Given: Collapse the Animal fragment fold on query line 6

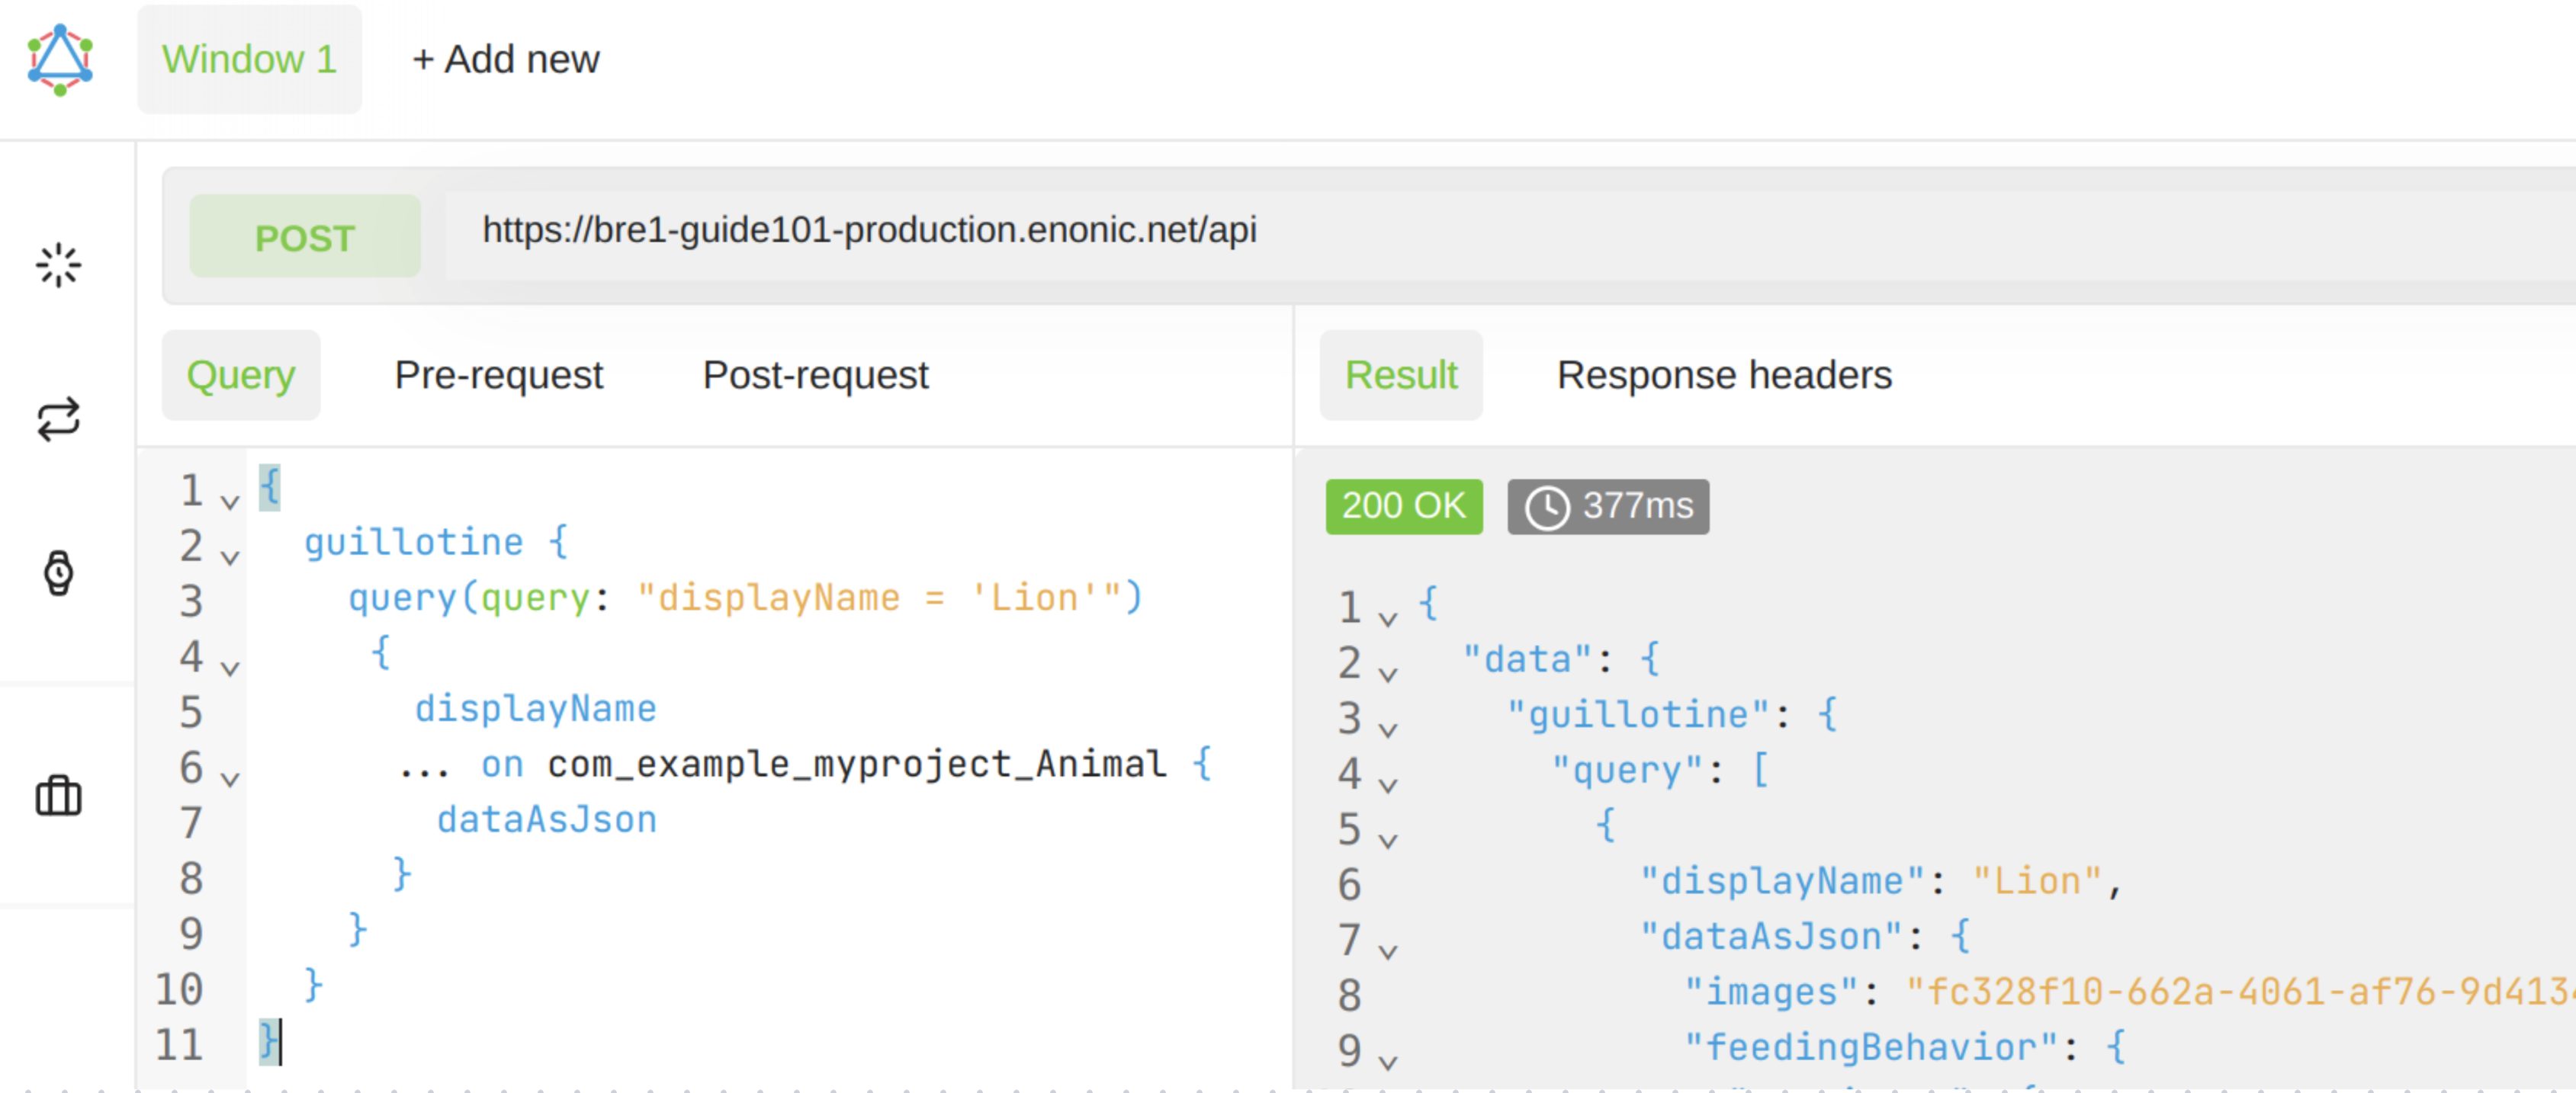Looking at the screenshot, I should click(x=230, y=779).
